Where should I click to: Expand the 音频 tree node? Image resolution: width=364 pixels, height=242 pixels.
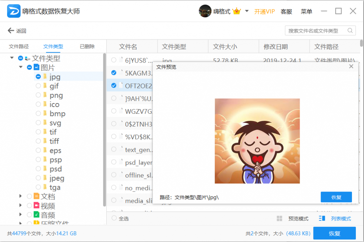coord(21,214)
